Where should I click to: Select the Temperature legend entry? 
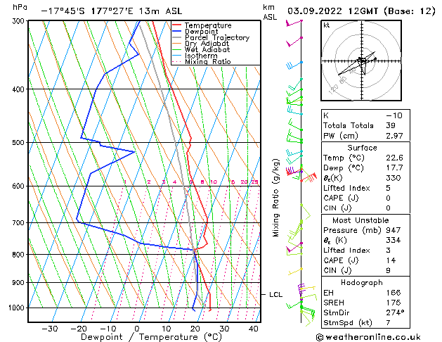pyautogui.click(x=208, y=25)
